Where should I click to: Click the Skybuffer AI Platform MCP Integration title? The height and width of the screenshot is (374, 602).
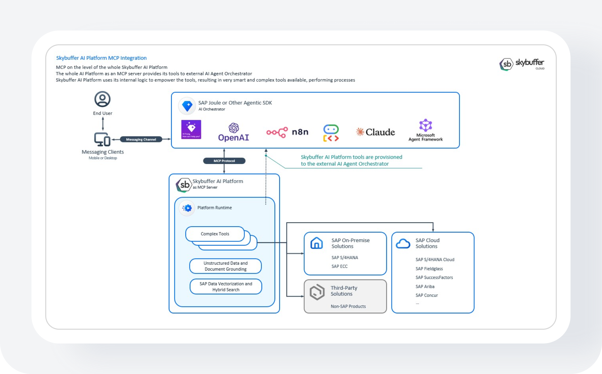coord(101,58)
